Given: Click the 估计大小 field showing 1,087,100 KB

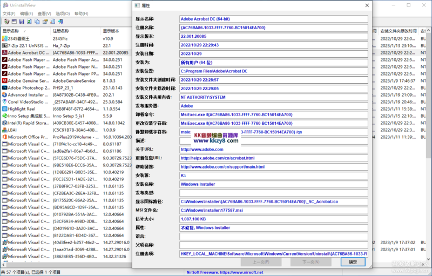Looking at the screenshot, I should click(274, 219).
